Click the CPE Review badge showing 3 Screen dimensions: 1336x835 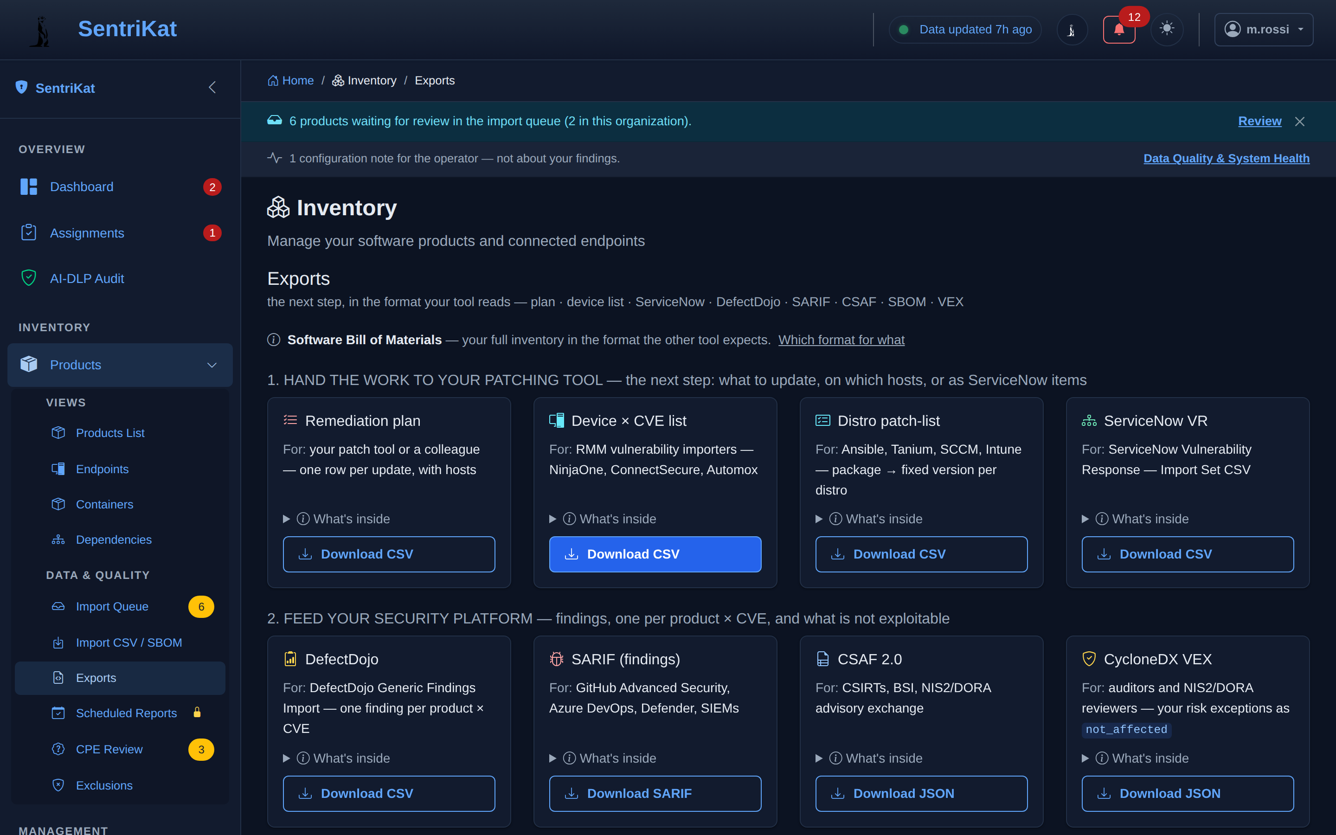point(201,749)
